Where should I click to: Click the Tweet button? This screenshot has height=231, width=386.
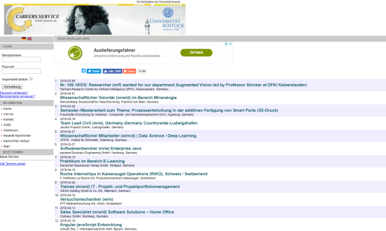(94, 71)
